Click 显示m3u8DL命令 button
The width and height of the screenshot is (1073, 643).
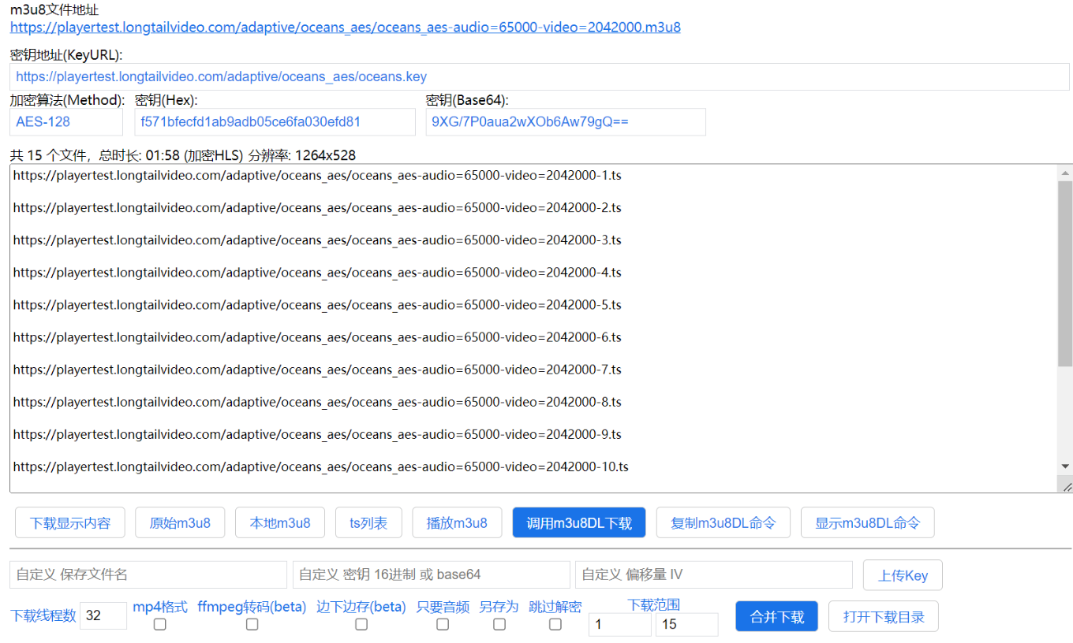pyautogui.click(x=868, y=522)
